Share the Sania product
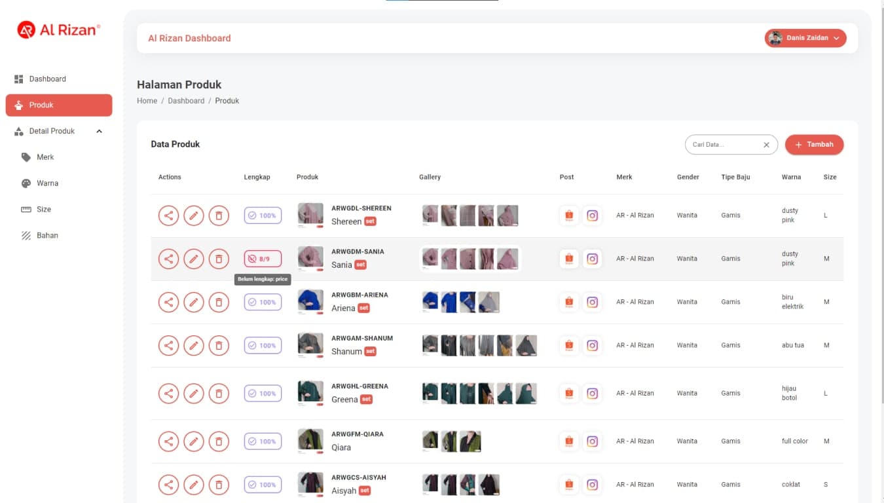This screenshot has width=884, height=503. (x=168, y=259)
